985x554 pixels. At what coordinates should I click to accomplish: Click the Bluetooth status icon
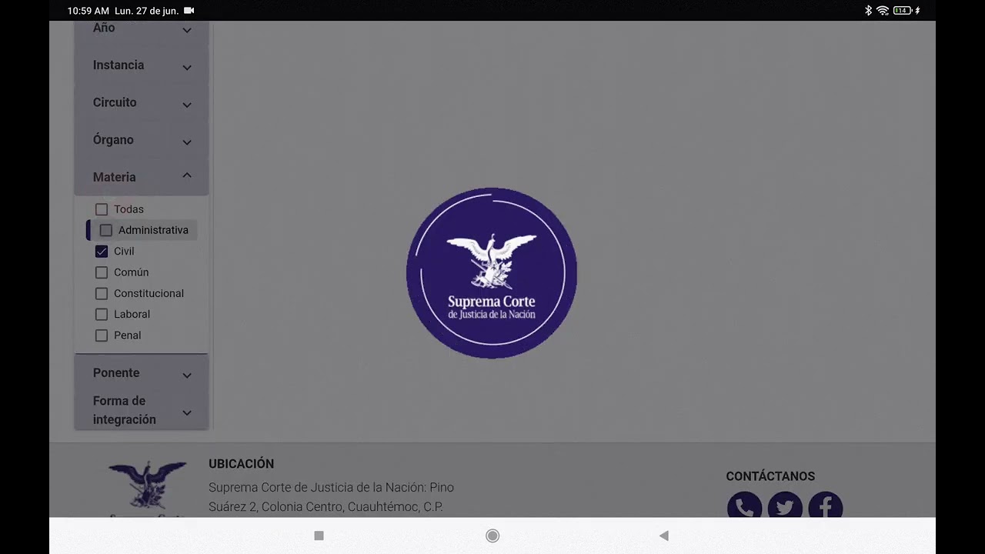click(868, 11)
